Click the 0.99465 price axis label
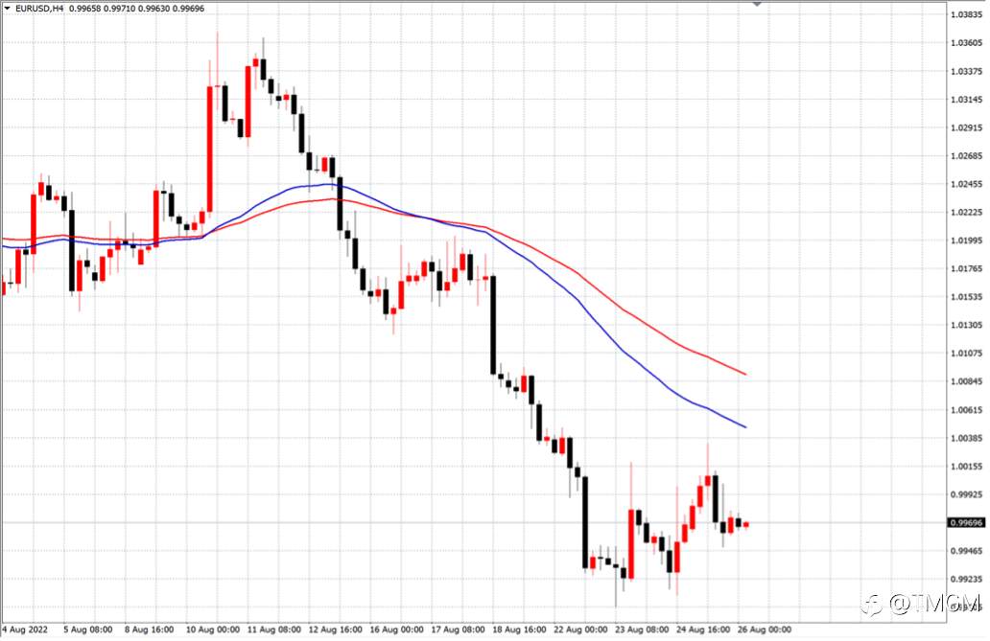Viewport: 990px width, 641px height. [x=967, y=551]
